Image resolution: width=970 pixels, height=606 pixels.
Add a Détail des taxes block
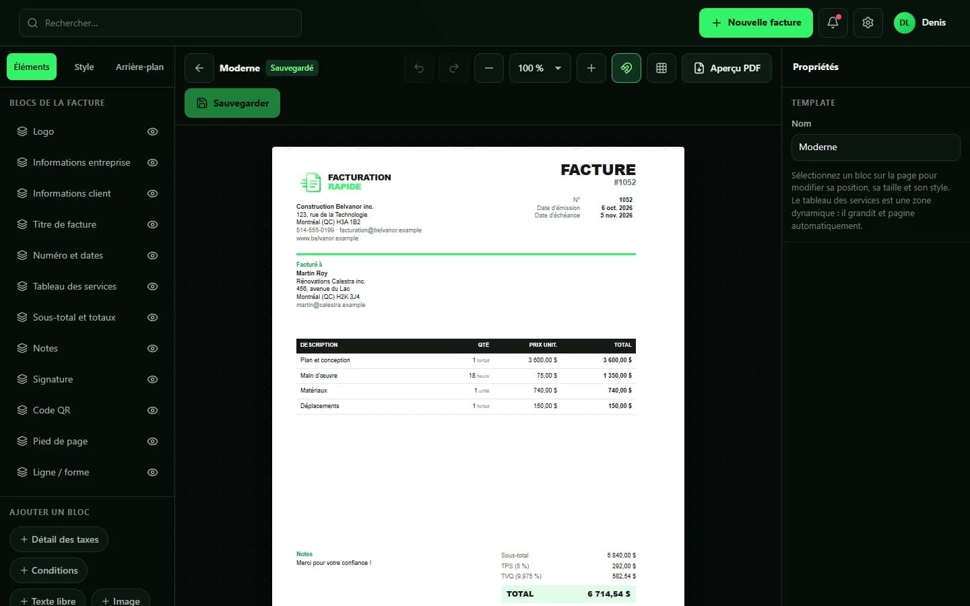pyautogui.click(x=59, y=539)
